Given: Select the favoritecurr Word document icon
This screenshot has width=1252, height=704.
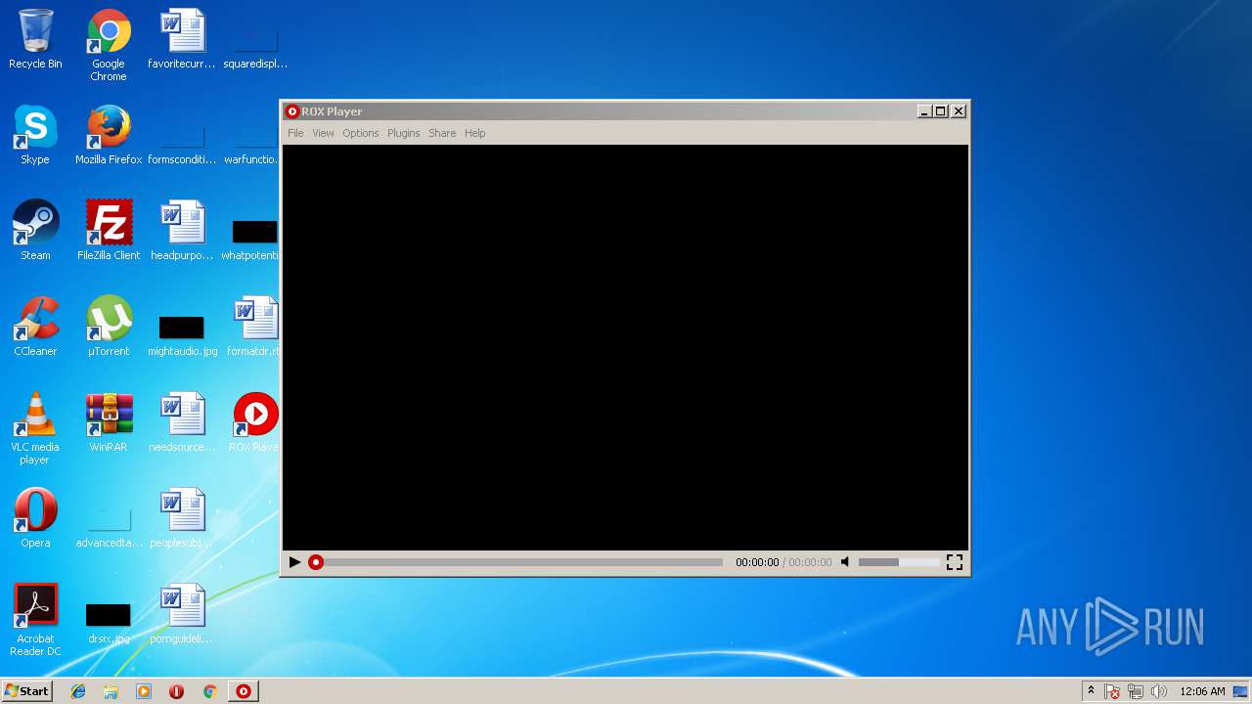Looking at the screenshot, I should pos(182,39).
